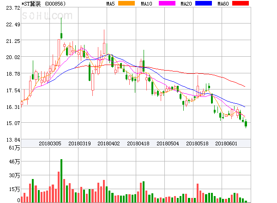Click the 18.78 price axis label
The height and width of the screenshot is (203, 277).
point(13,74)
